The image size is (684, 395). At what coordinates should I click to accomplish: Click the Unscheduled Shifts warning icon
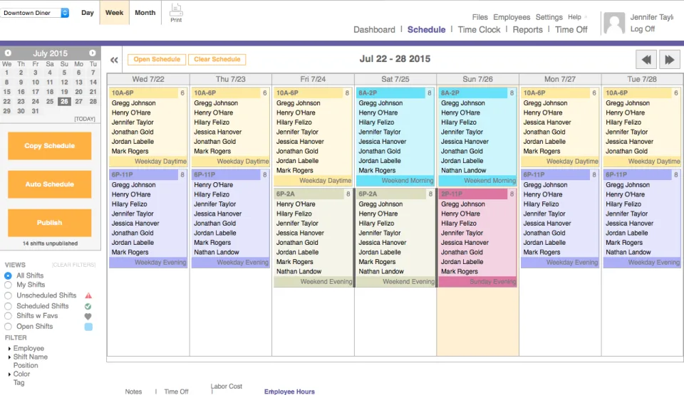(88, 295)
